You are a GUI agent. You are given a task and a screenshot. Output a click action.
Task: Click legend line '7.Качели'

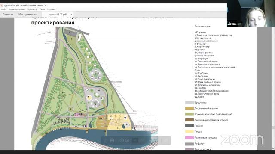[199, 50]
